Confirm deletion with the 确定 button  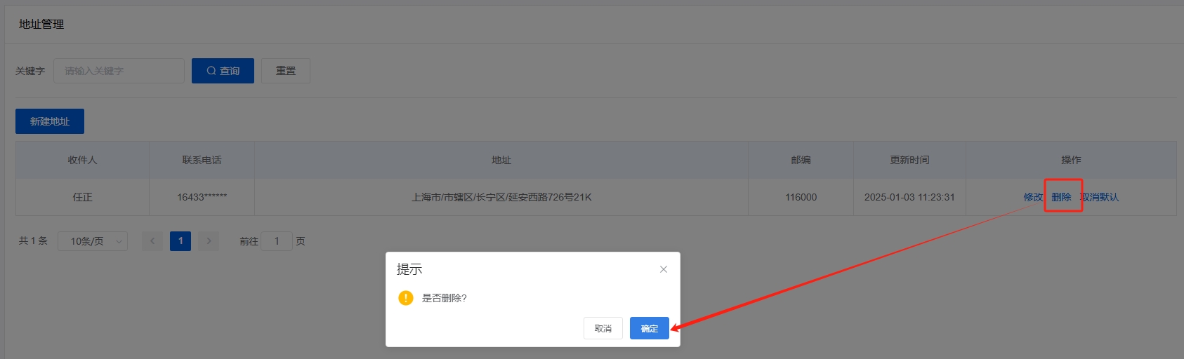(650, 328)
